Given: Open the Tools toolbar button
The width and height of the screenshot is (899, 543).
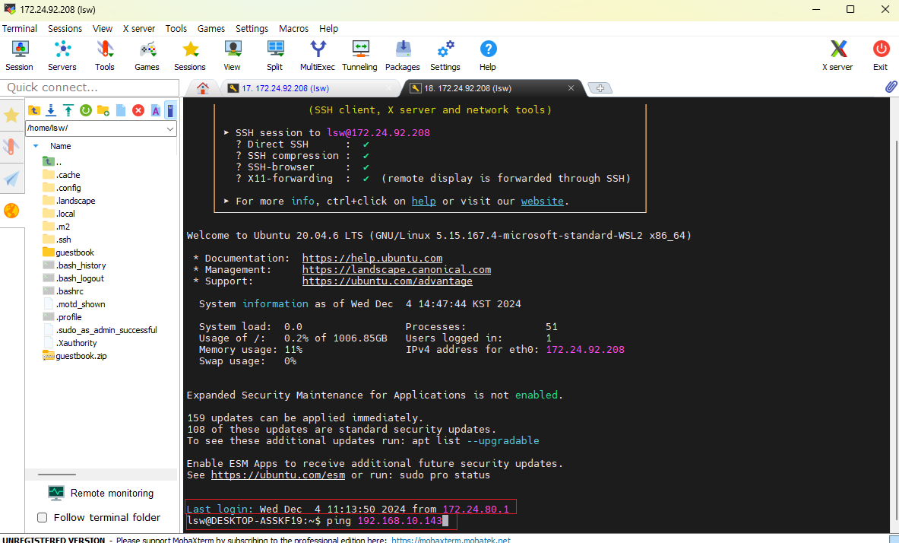Looking at the screenshot, I should coord(104,56).
